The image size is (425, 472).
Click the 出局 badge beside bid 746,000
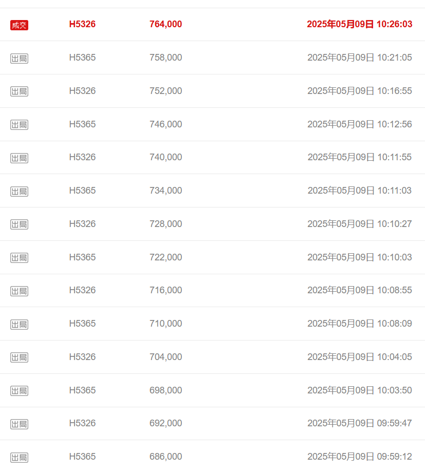pyautogui.click(x=20, y=125)
